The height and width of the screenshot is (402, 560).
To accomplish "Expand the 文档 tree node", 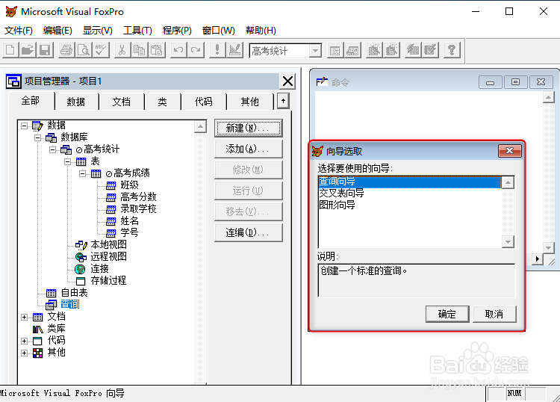I will (24, 317).
